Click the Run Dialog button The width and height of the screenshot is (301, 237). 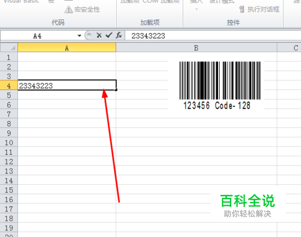pos(259,9)
